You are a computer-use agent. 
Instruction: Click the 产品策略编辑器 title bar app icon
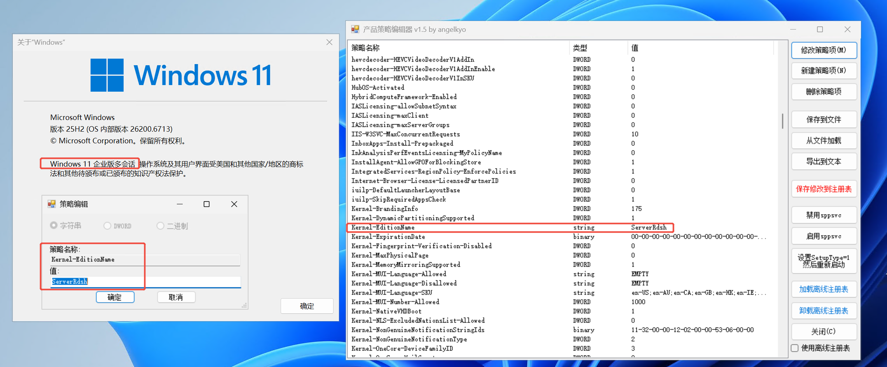(x=355, y=29)
